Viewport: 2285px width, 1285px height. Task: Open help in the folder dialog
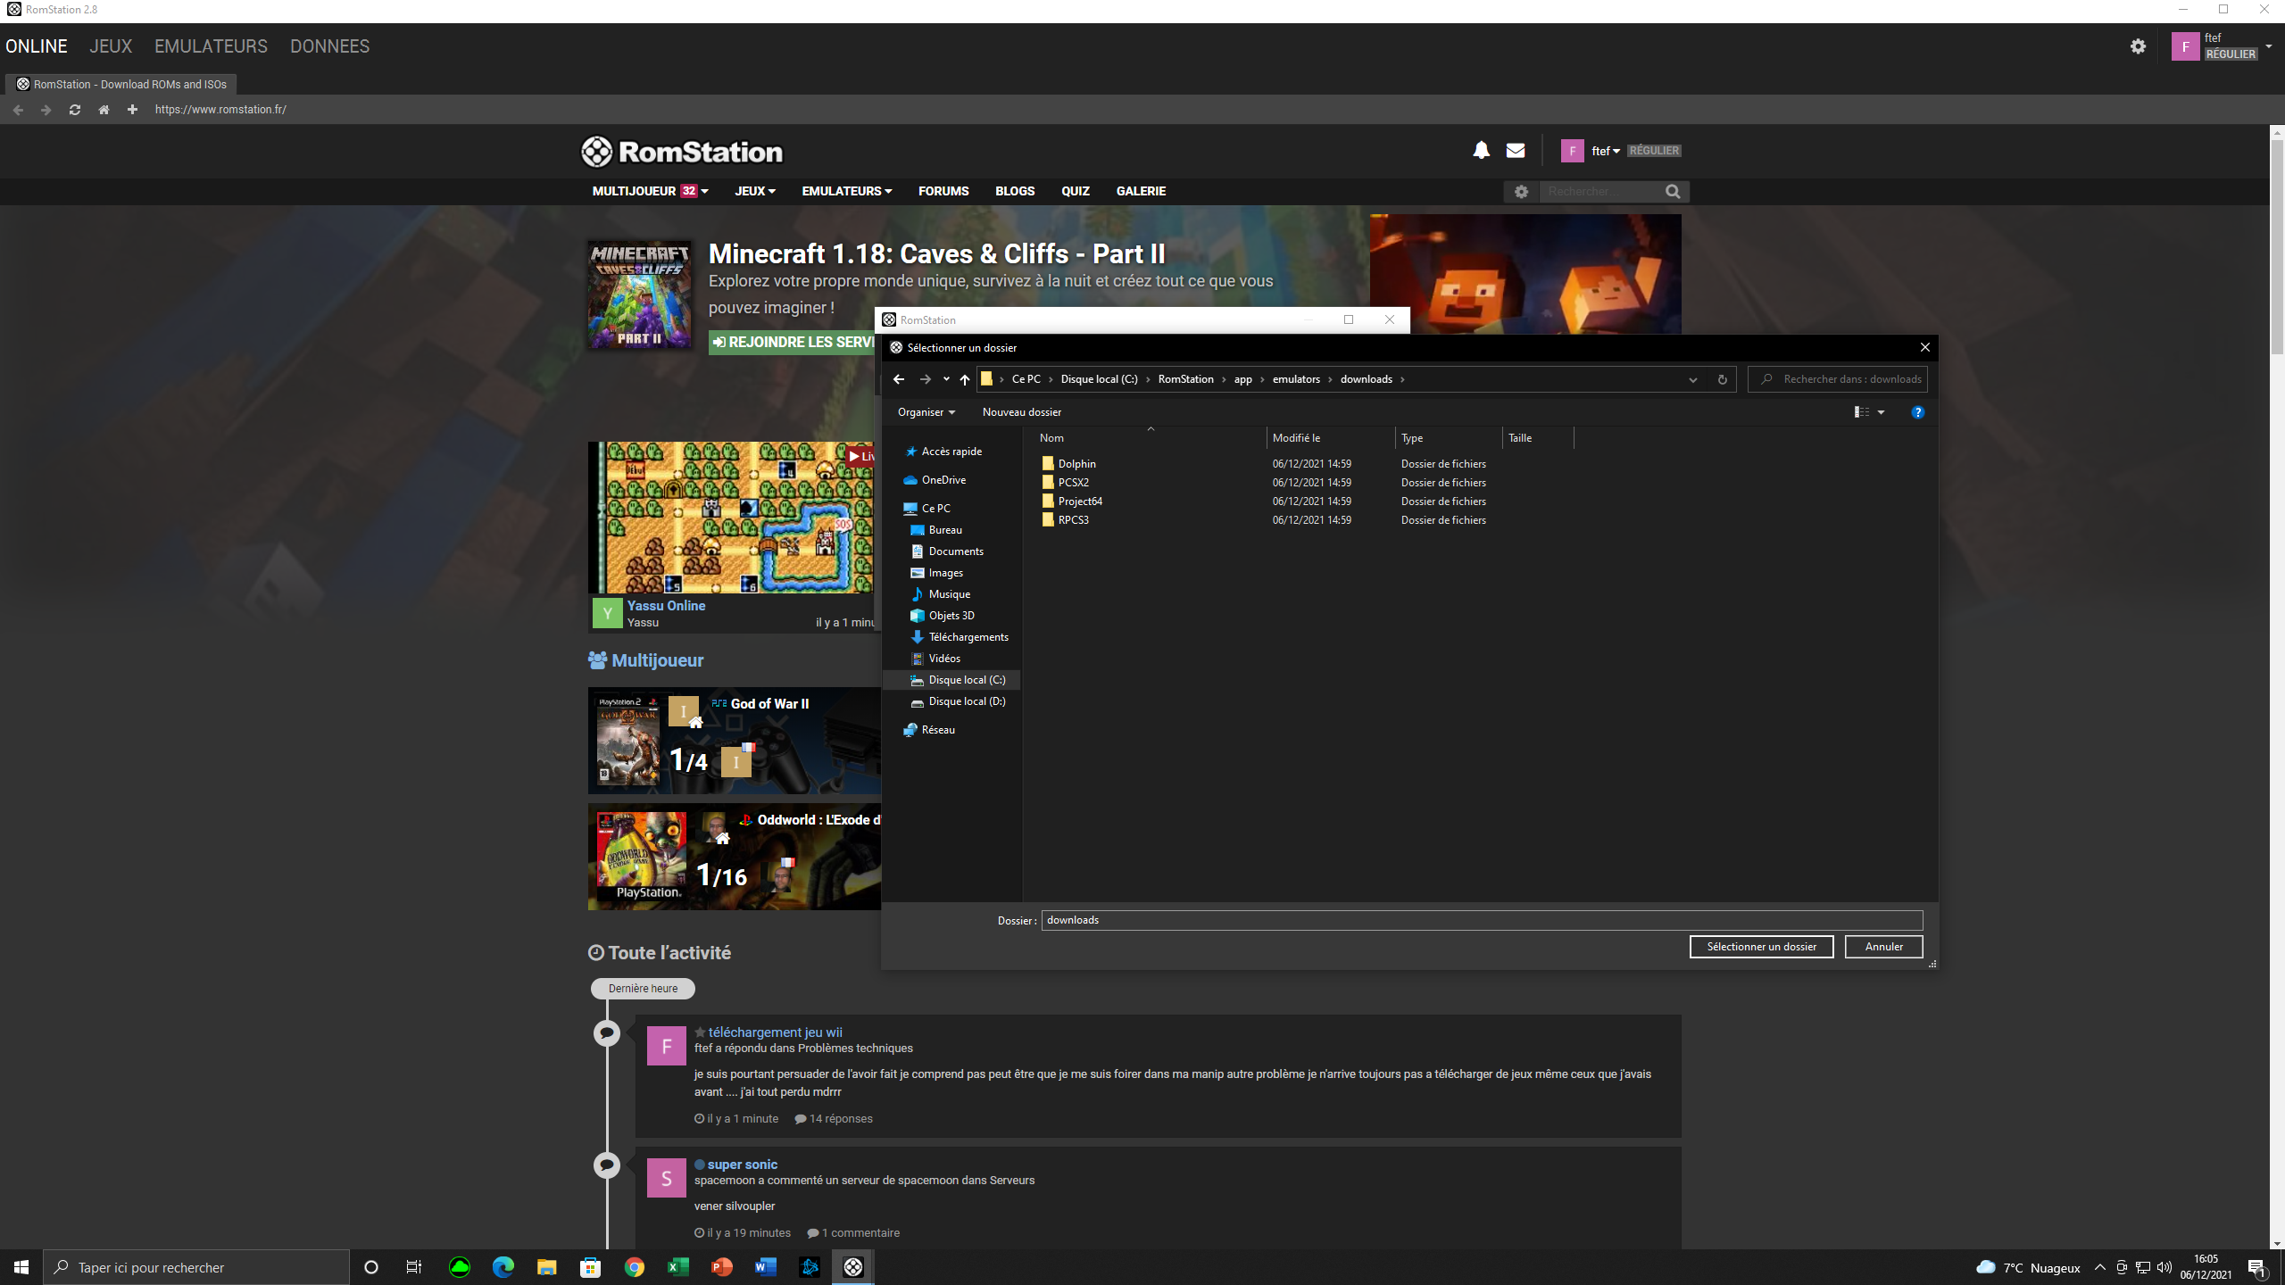tap(1917, 412)
